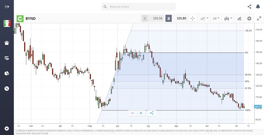Go to the Home icon in the sidebar
This screenshot has width=264, height=135.
point(7,43)
